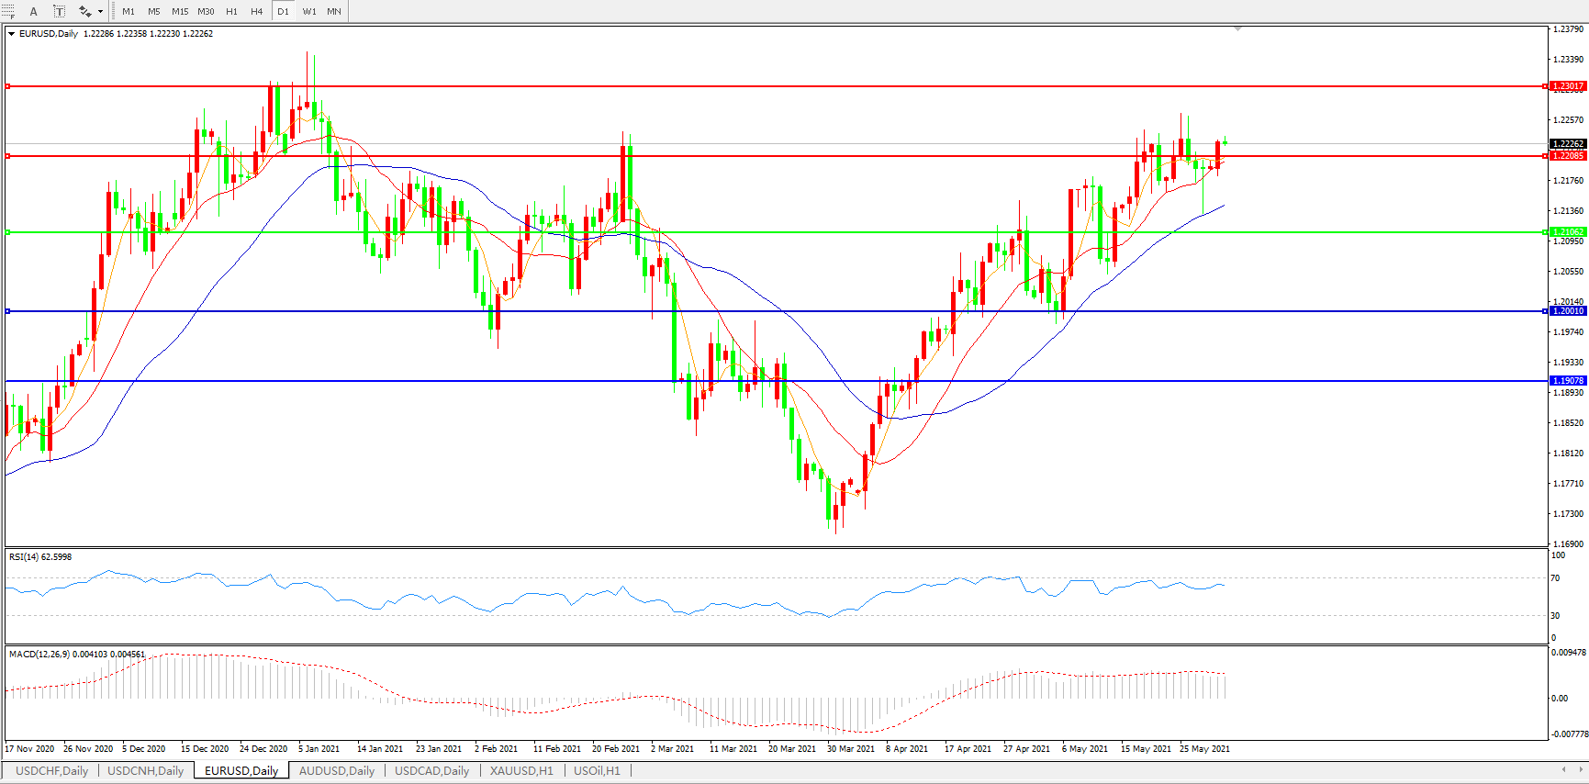Viewport: 1589px width, 784px height.
Task: Select the MN monthly timeframe
Action: coord(334,11)
